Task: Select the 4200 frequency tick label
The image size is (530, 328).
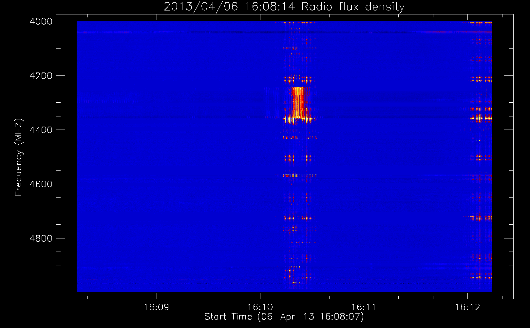Action: click(x=41, y=76)
